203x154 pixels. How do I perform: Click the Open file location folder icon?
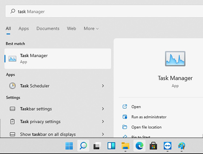tap(125, 127)
